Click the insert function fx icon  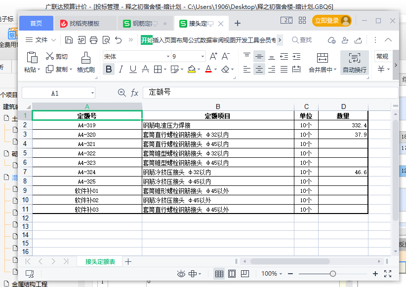pos(135,93)
